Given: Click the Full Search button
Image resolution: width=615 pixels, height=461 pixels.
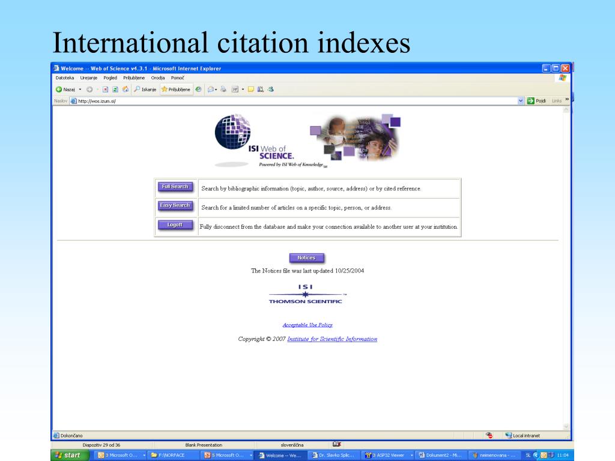Looking at the screenshot, I should coord(175,187).
